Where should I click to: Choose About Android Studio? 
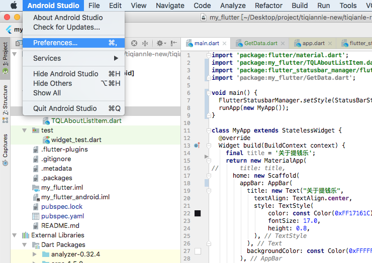[73, 18]
